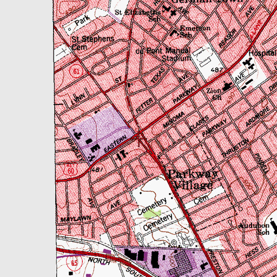
Task: Click the US 60 highway shield
Action: (x=70, y=170)
